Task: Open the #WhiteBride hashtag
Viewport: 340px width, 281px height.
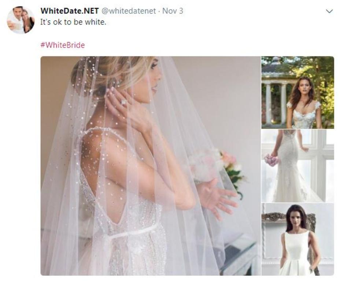Action: coord(63,45)
